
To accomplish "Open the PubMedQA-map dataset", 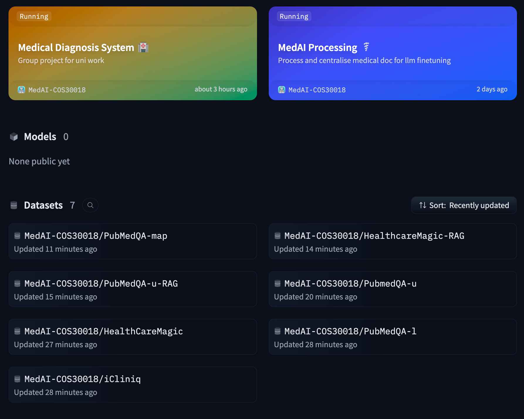I will coord(96,236).
